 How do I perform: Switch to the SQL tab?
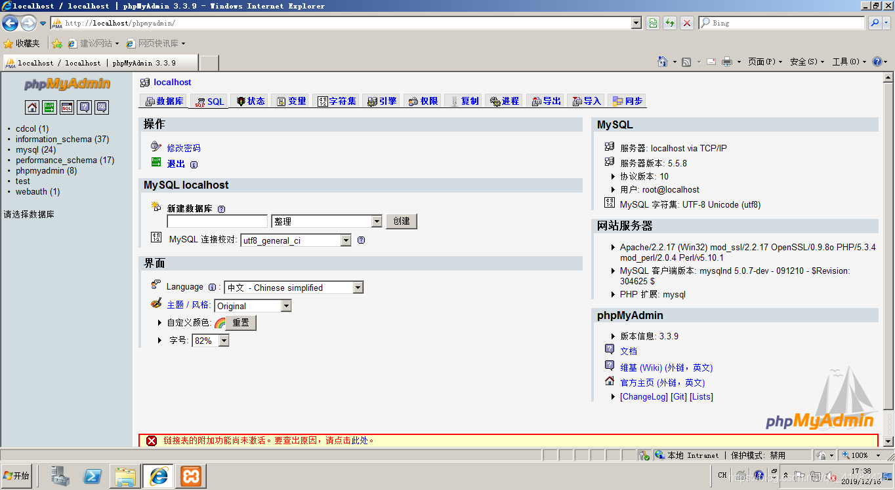pyautogui.click(x=209, y=102)
